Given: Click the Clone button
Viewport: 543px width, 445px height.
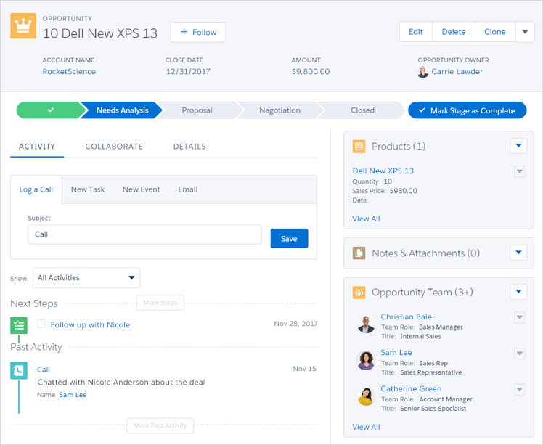Looking at the screenshot, I should (x=495, y=32).
